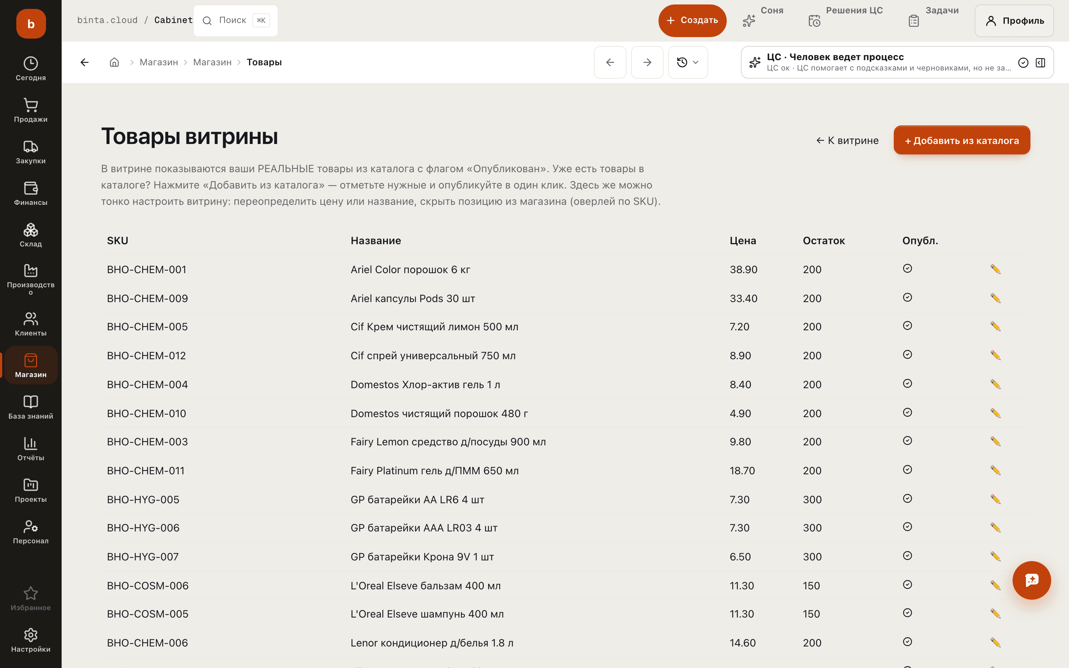The width and height of the screenshot is (1069, 668).
Task: Edit the Cif Крем чистящий лимон row
Action: tap(995, 327)
